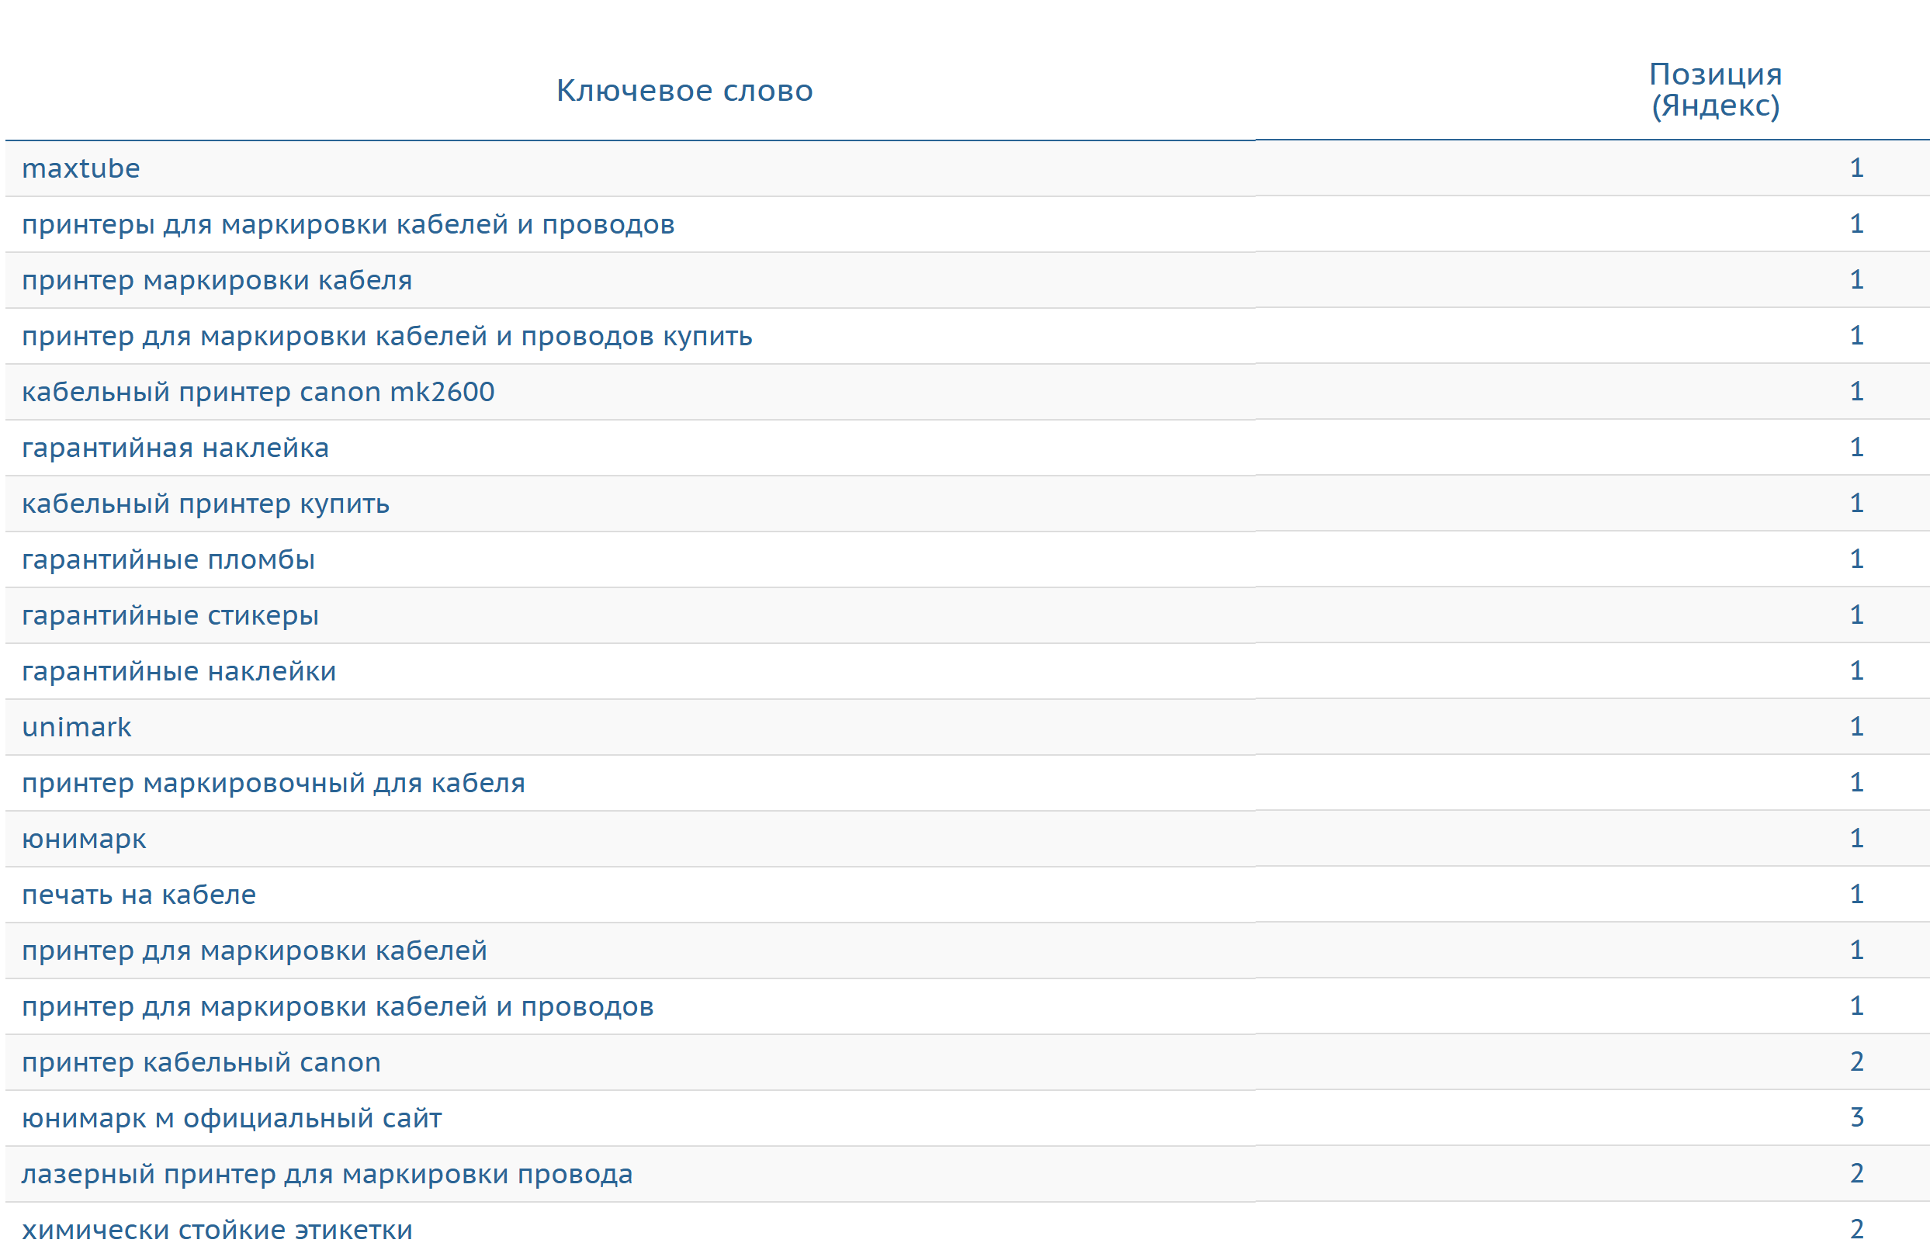Click the "Ключевое слово" column header

click(x=684, y=91)
